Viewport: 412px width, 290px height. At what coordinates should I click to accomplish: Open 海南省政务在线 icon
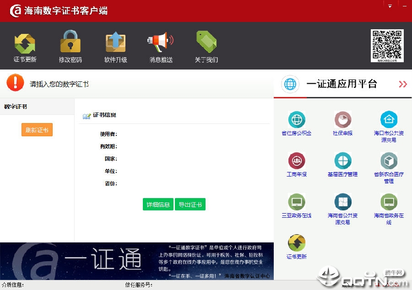[389, 202]
